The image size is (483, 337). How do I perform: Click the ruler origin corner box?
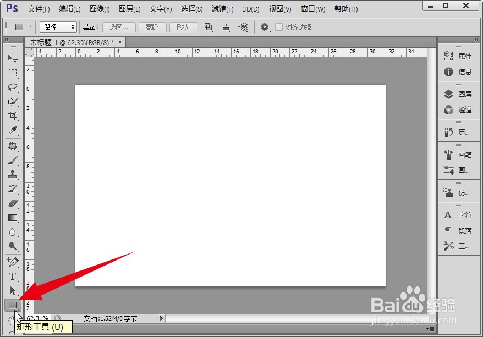tap(29, 52)
